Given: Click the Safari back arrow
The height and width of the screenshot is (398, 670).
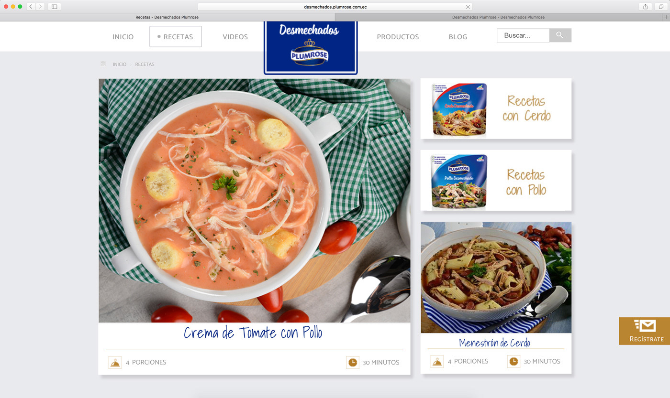Looking at the screenshot, I should 31,7.
